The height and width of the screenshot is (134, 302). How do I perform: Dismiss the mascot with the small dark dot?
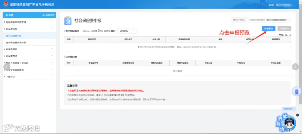coord(298,115)
